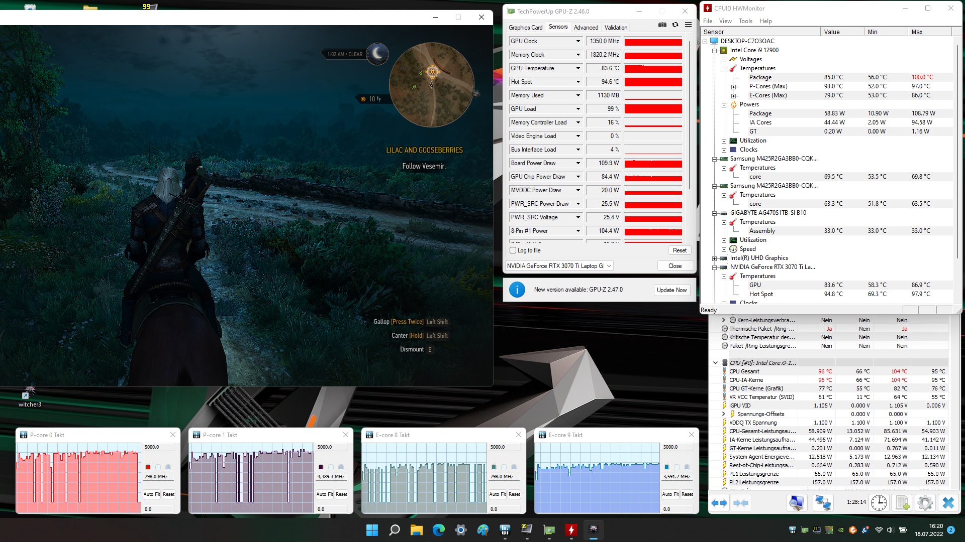Switch to Graphics Card tab in GPU-Z
This screenshot has height=542, width=965.
tap(525, 28)
